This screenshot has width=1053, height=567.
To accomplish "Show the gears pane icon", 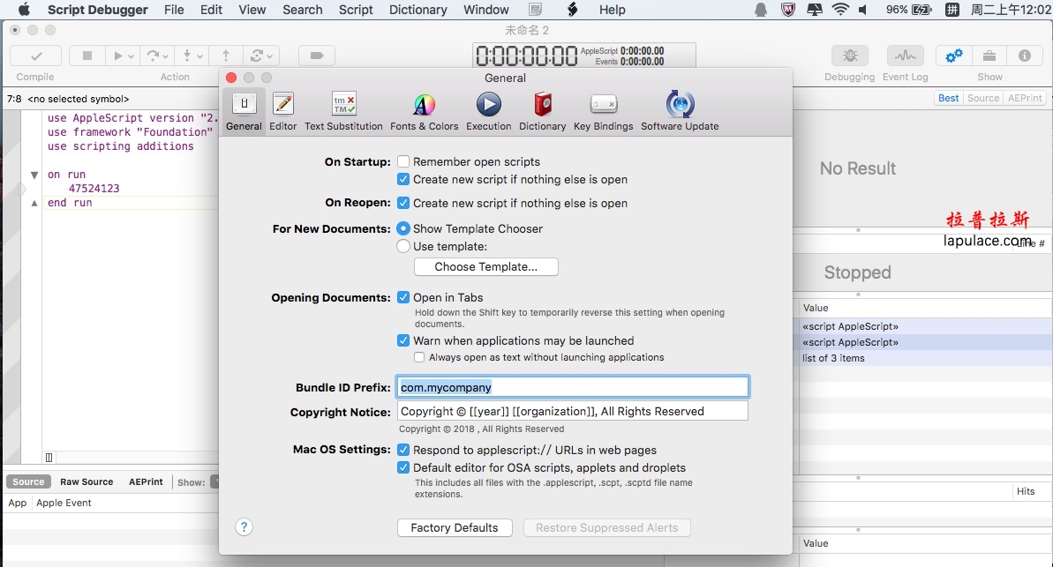I will [953, 56].
